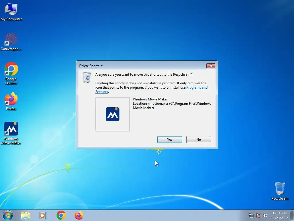Open Windows Explorer from the taskbar
This screenshot has height=221, width=294.
[26, 216]
